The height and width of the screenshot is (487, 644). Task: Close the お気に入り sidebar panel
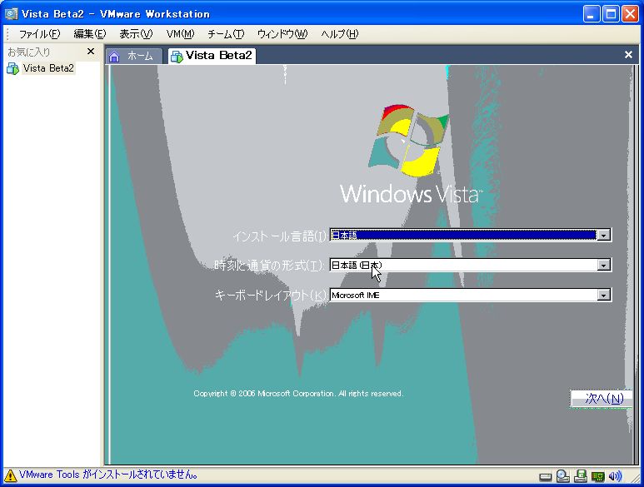(x=91, y=52)
